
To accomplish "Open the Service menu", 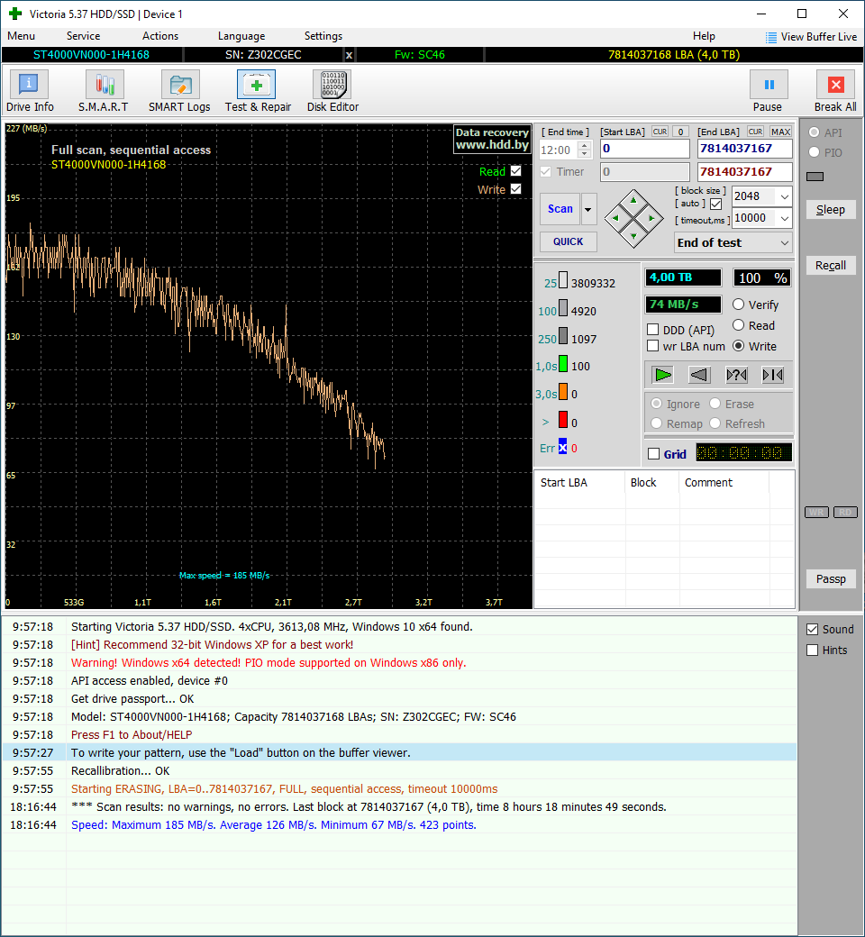I will click(x=83, y=36).
